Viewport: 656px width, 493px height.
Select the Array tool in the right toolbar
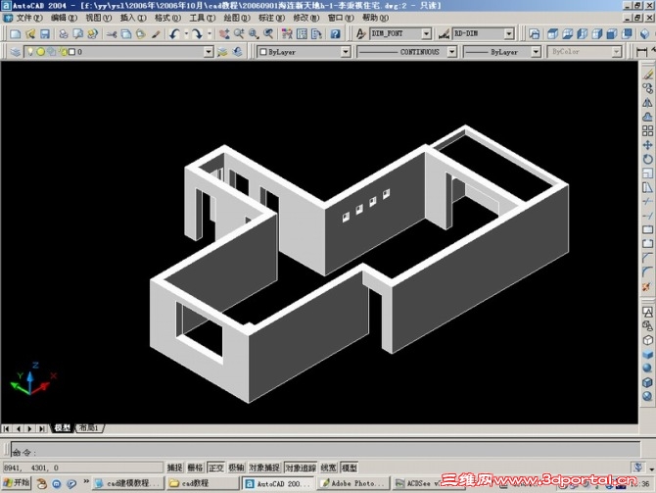coord(647,130)
